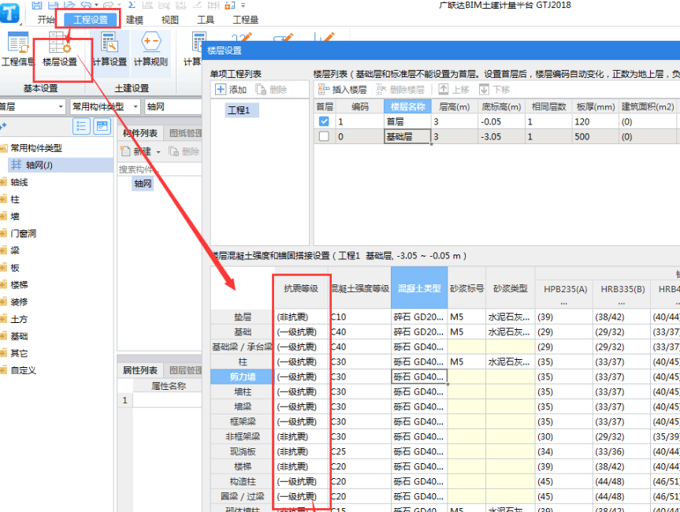Switch to the 开始 ribbon tab
Image resolution: width=680 pixels, height=512 pixels.
pos(46,20)
